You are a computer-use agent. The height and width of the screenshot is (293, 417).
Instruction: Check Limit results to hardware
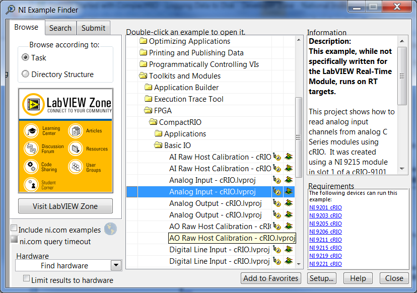26,278
